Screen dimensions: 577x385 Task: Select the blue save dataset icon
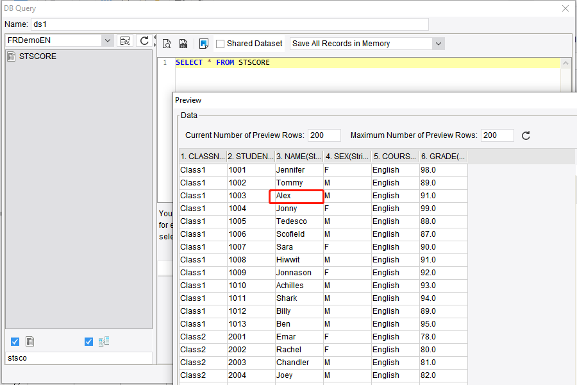coord(205,43)
